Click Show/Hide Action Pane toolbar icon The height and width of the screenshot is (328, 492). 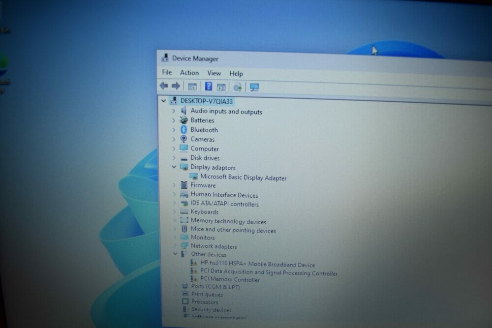pos(221,87)
